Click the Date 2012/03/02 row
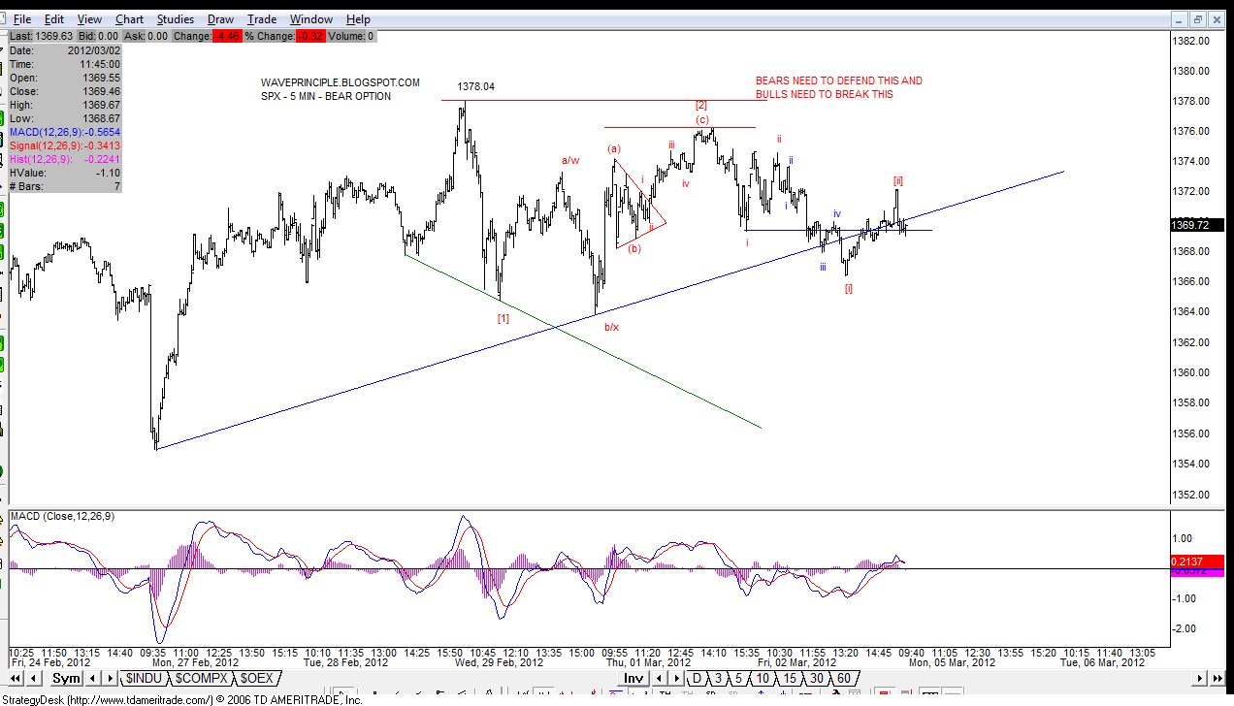 pyautogui.click(x=65, y=50)
